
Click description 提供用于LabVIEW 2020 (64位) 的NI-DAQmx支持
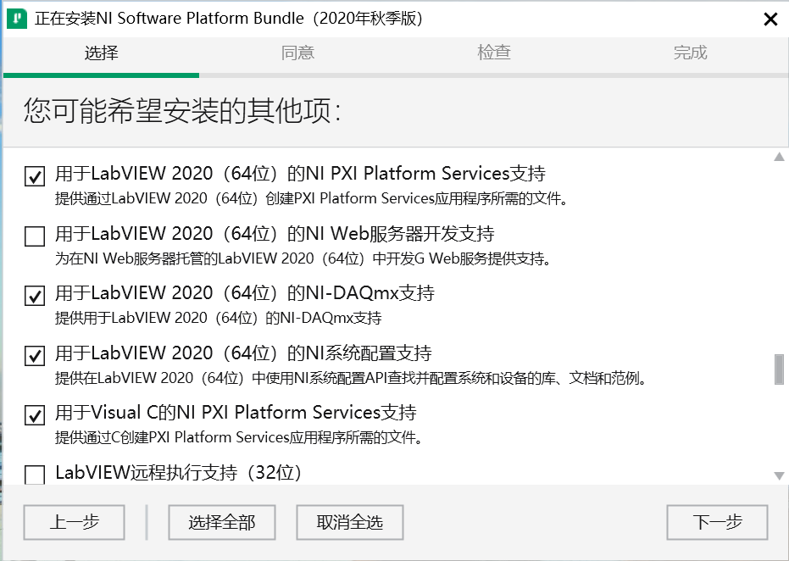(219, 318)
